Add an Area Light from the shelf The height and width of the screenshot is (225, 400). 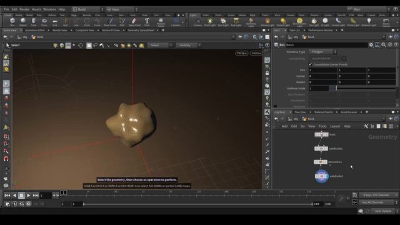coord(236,22)
